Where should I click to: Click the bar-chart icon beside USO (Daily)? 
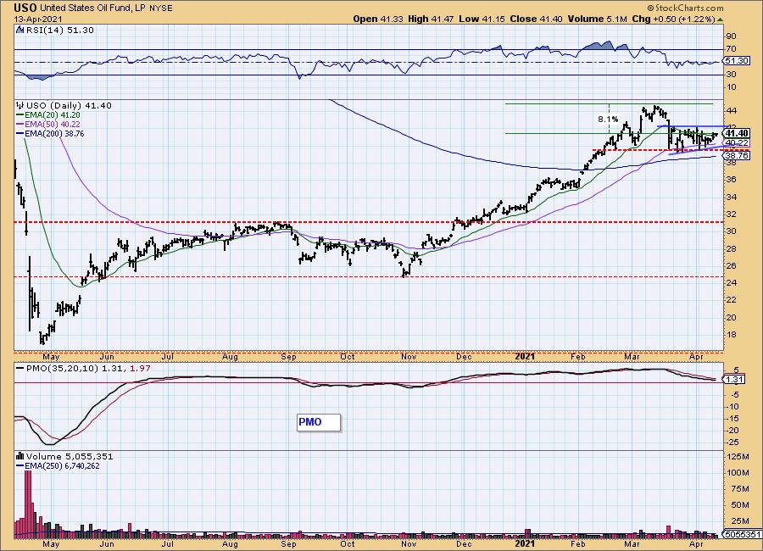pyautogui.click(x=20, y=105)
